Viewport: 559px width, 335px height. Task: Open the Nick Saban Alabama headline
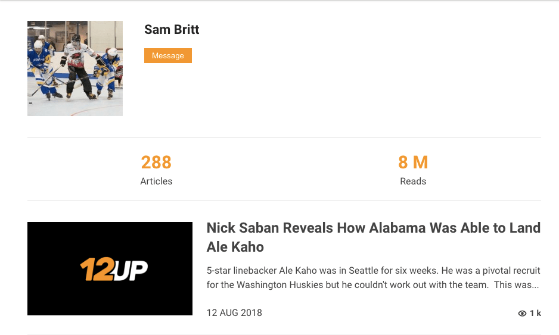373,228
